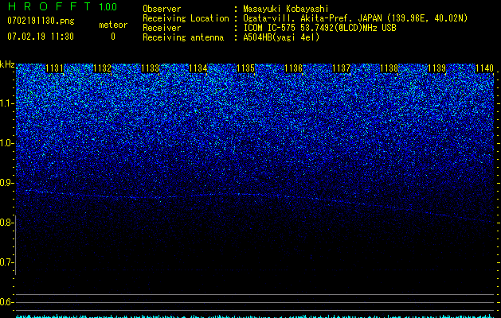Click the 0.7 kHz axis label
The width and height of the screenshot is (501, 318).
6,262
